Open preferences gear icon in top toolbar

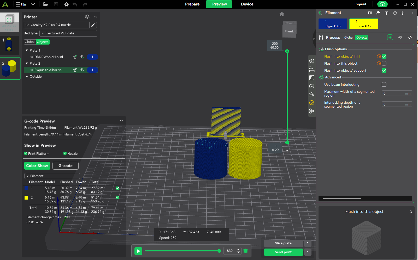tap(67, 4)
